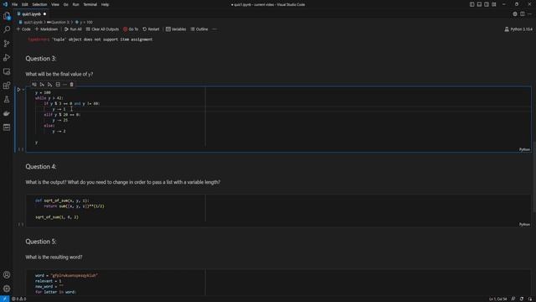Open the Docker whale view
Viewport: 536px width, 302px height.
pyautogui.click(x=7, y=113)
